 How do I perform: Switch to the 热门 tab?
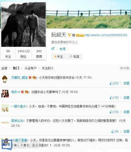[16, 68]
